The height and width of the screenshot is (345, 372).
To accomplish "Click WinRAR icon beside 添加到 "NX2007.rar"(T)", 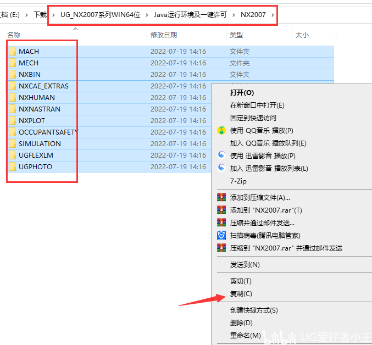I will coord(221,210).
